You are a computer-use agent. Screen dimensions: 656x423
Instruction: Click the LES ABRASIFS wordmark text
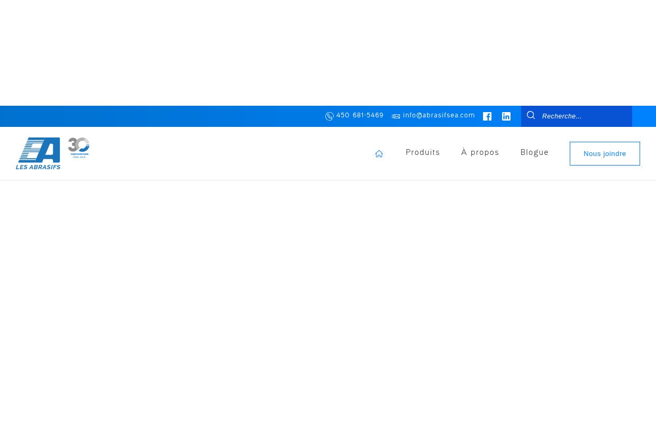coord(38,167)
